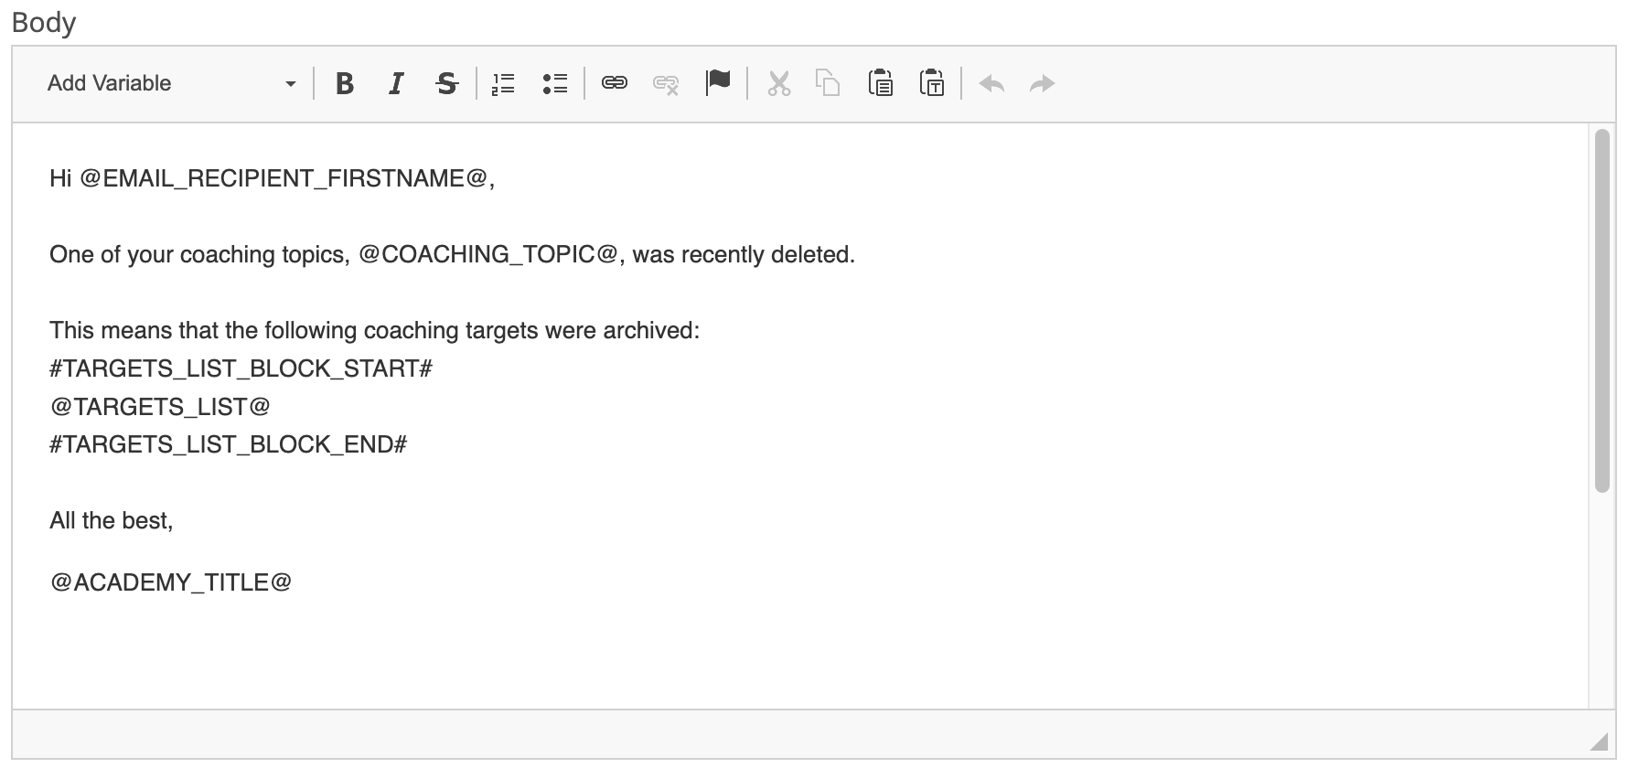Click the unlink icon
The image size is (1628, 779).
(666, 84)
